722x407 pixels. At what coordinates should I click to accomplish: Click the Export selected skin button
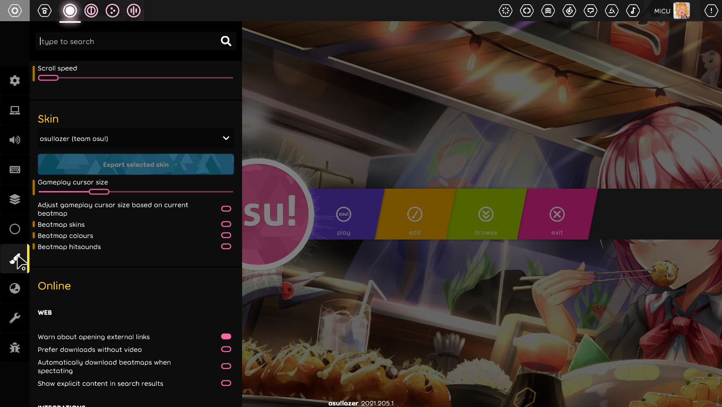point(136,164)
